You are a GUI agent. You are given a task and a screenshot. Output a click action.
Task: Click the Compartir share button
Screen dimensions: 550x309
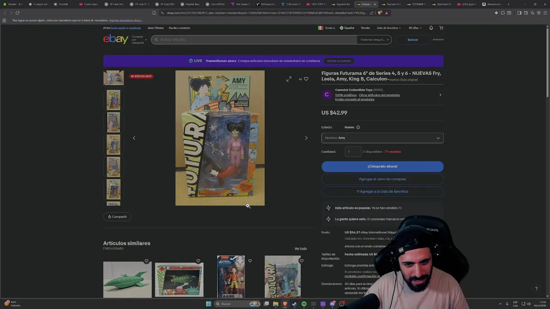point(117,217)
